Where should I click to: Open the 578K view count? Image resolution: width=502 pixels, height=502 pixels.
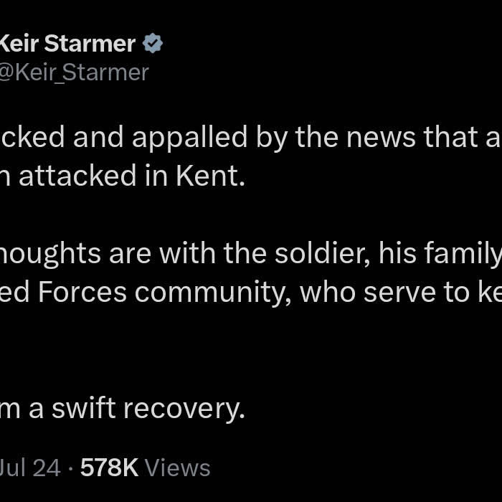109,468
